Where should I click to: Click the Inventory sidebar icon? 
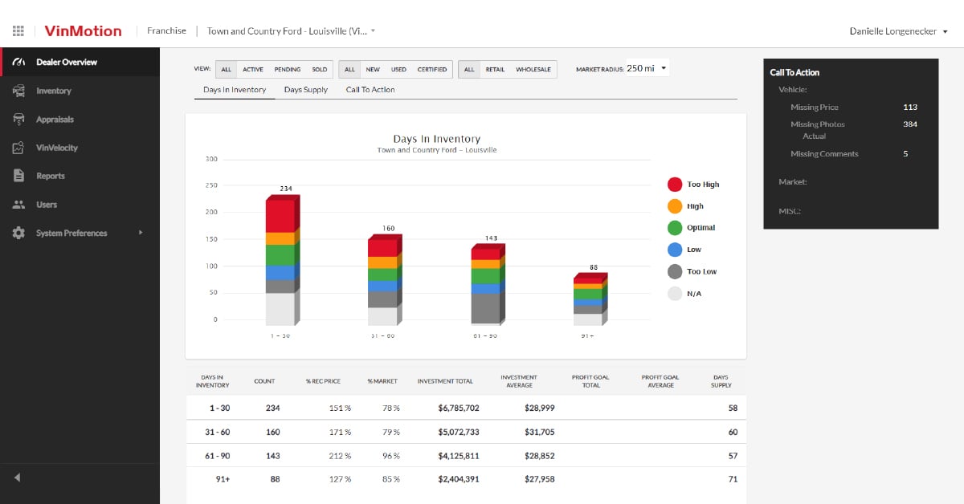19,91
